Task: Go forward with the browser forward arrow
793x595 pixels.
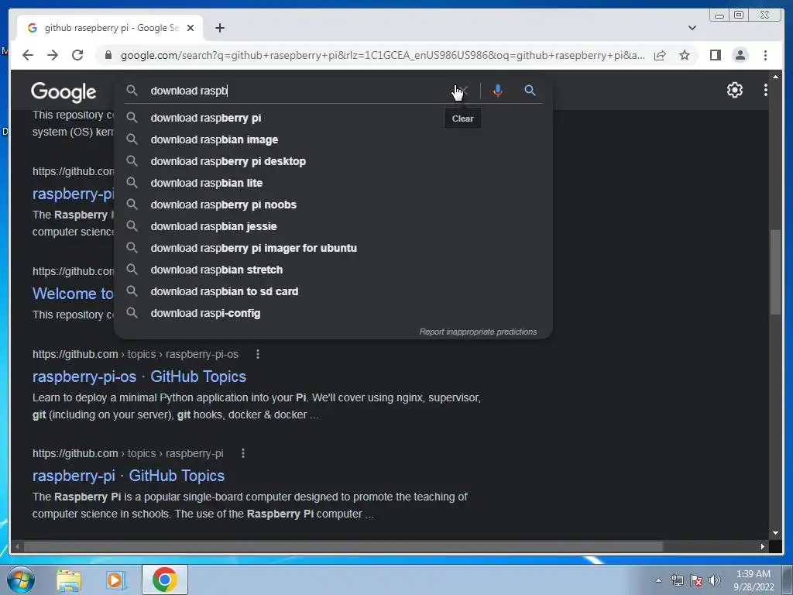Action: pyautogui.click(x=53, y=55)
